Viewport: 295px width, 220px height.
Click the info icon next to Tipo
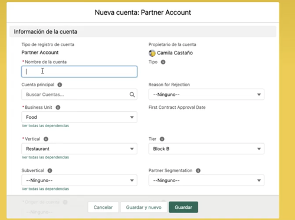163,62
